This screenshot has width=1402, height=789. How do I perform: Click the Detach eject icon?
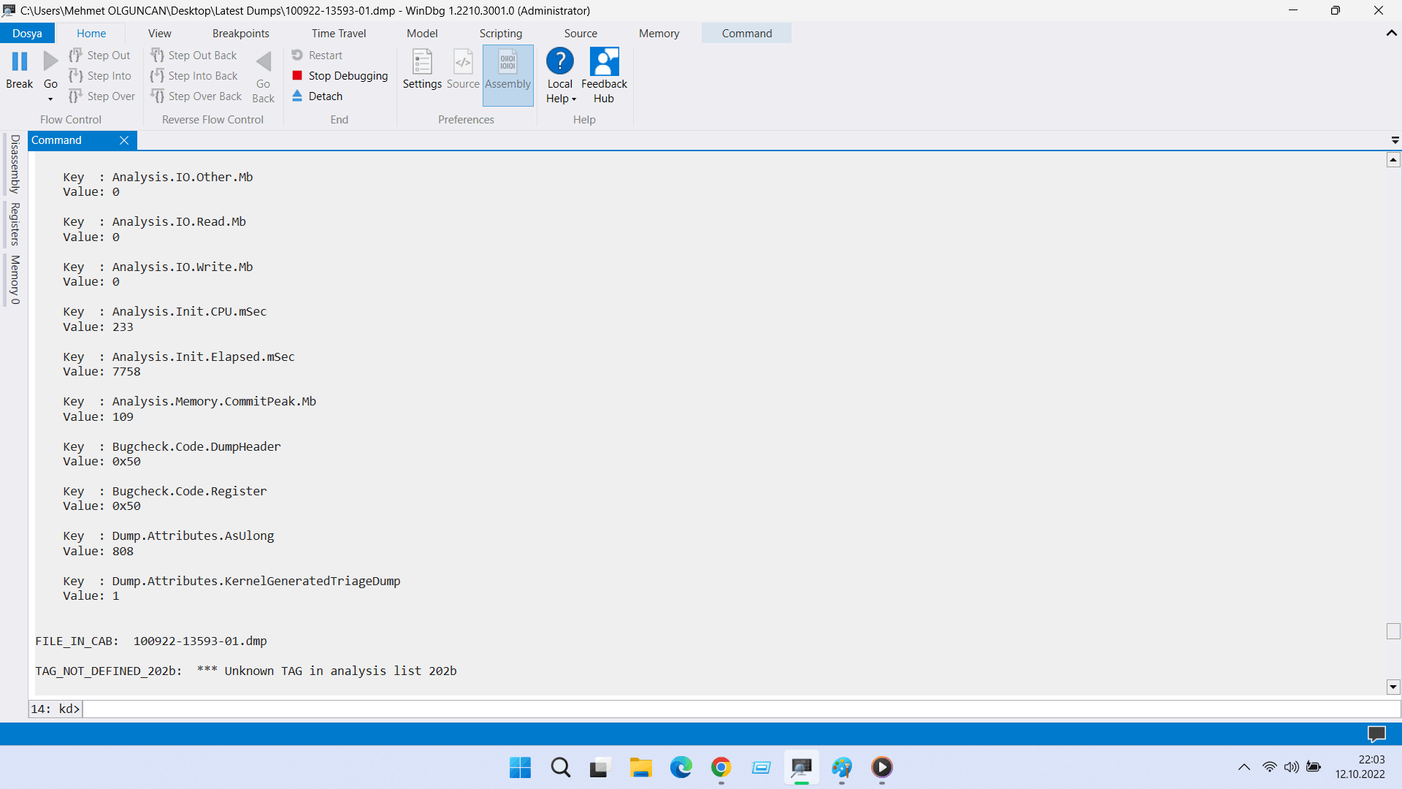point(297,96)
